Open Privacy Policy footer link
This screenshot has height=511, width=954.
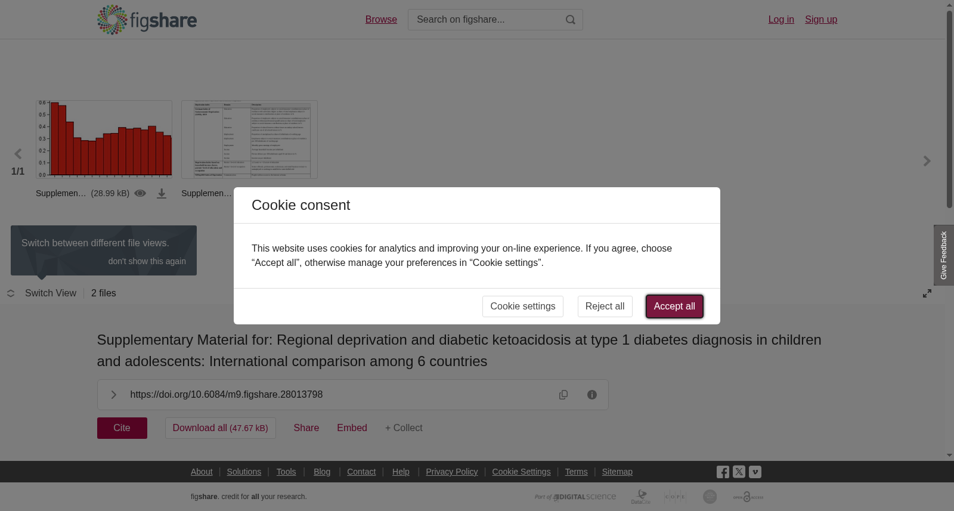tap(452, 472)
